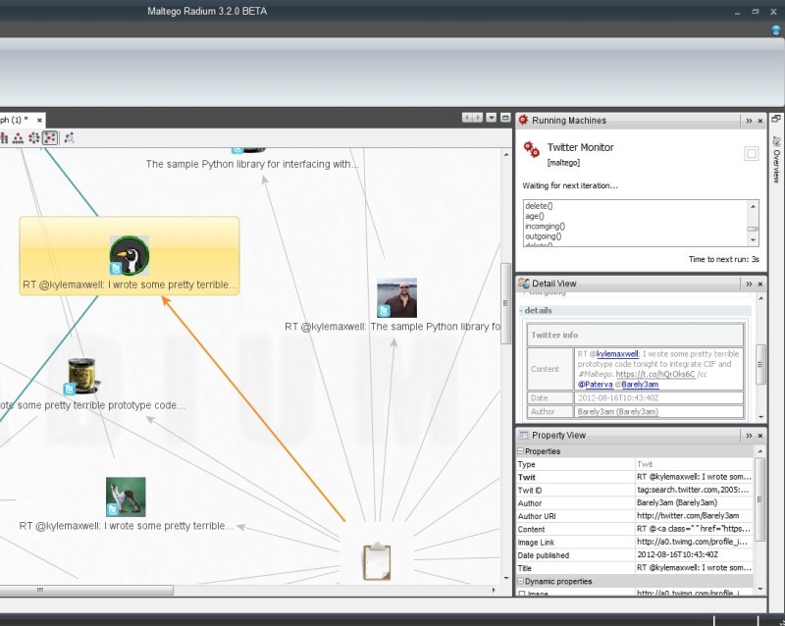Toggle the organic layout mode button
Image resolution: width=785 pixels, height=626 pixels.
[50, 137]
